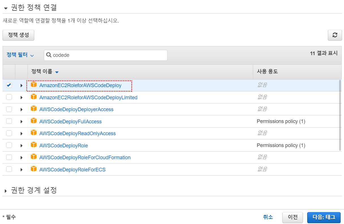The width and height of the screenshot is (344, 224).
Task: Click Permissions policy (1) in AWSCodeDeployRole row
Action: click(281, 145)
